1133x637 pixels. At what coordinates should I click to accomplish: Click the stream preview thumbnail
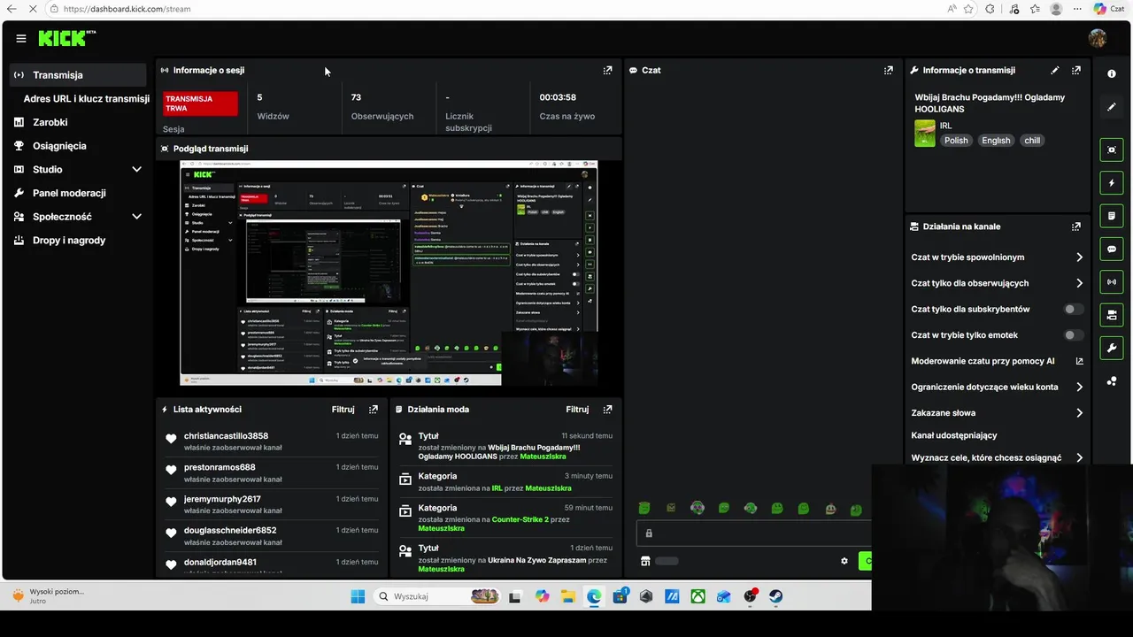click(389, 272)
